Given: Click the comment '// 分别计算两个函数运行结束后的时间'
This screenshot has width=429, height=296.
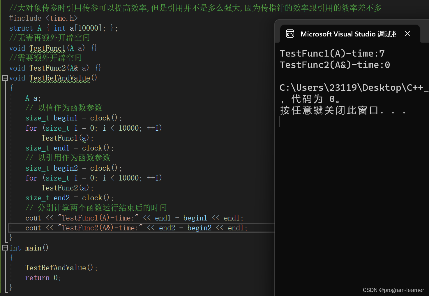Looking at the screenshot, I should [x=96, y=208].
